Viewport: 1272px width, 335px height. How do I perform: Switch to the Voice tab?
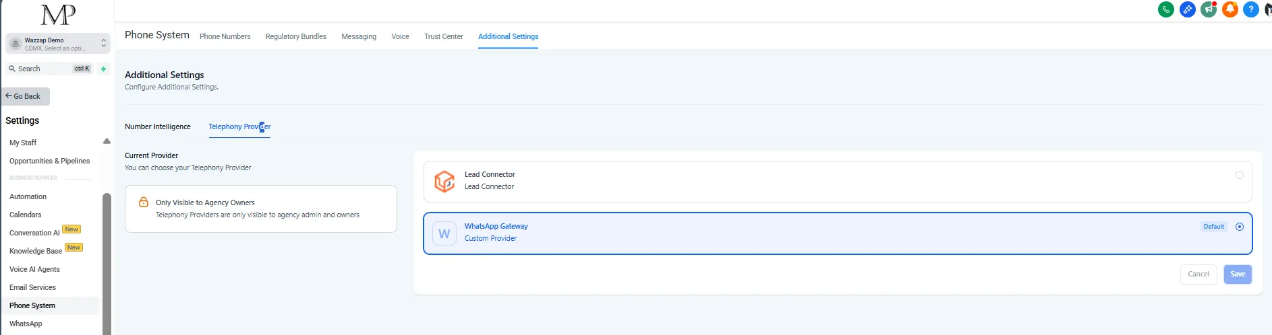coord(400,36)
